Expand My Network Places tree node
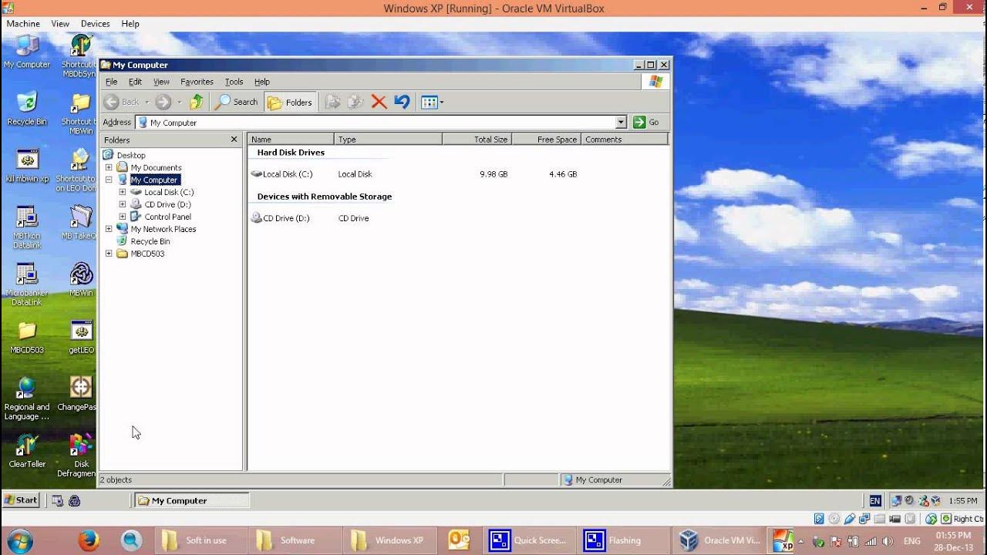Image resolution: width=987 pixels, height=555 pixels. (x=109, y=229)
